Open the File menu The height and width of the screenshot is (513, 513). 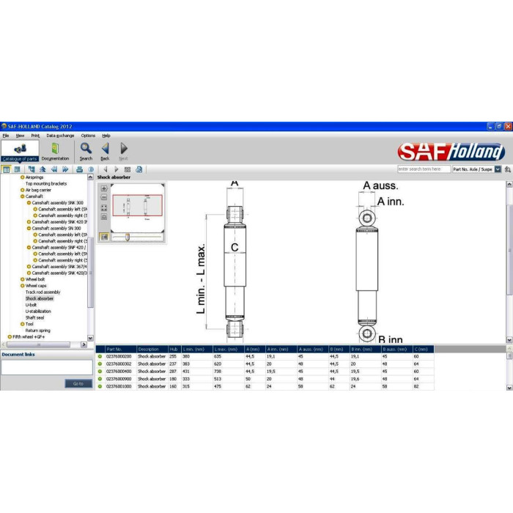(x=6, y=136)
